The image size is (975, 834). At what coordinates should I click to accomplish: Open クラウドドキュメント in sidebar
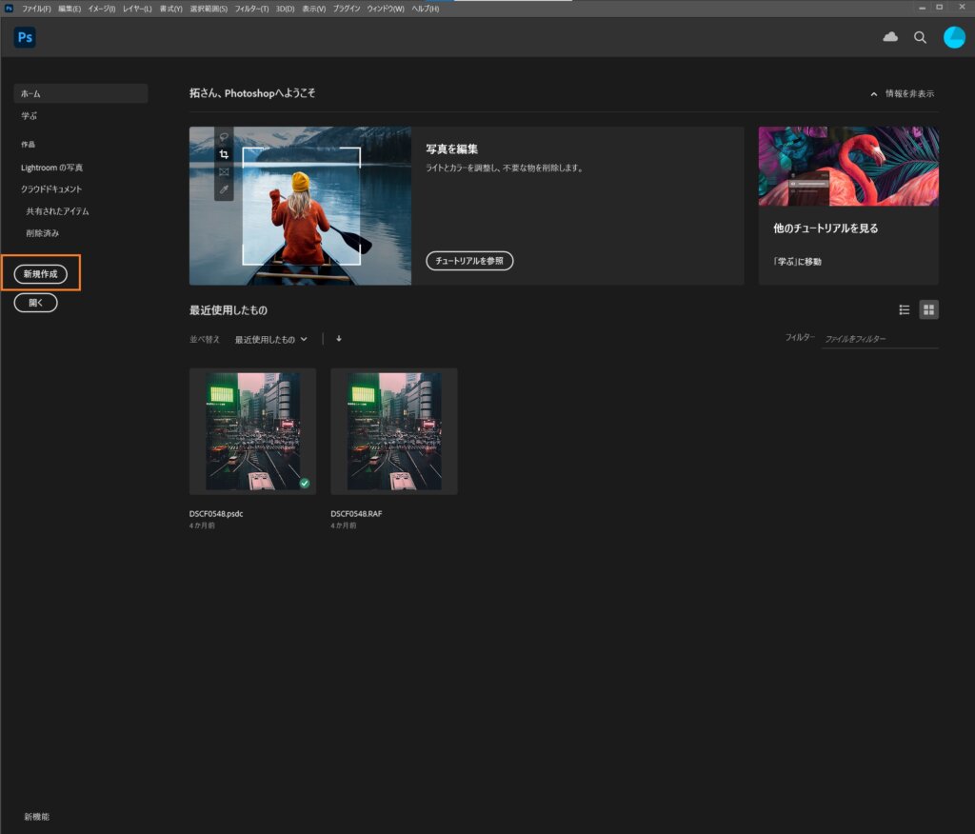click(x=51, y=189)
